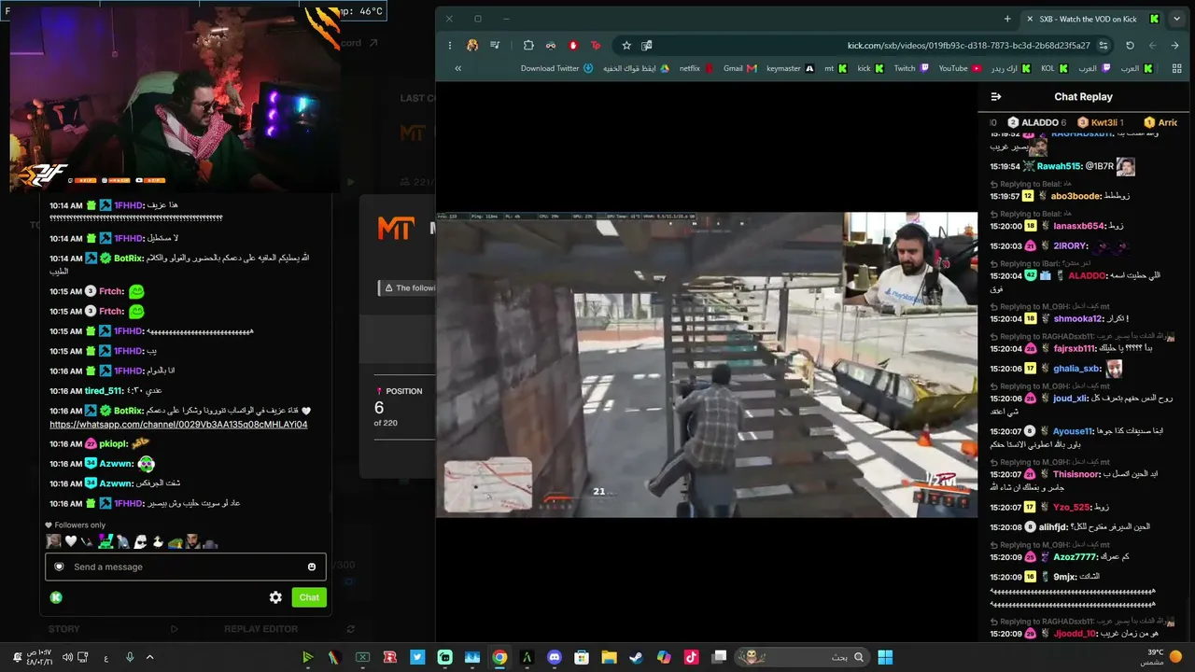The height and width of the screenshot is (672, 1195).
Task: Open File Explorer from the taskbar
Action: [x=609, y=657]
